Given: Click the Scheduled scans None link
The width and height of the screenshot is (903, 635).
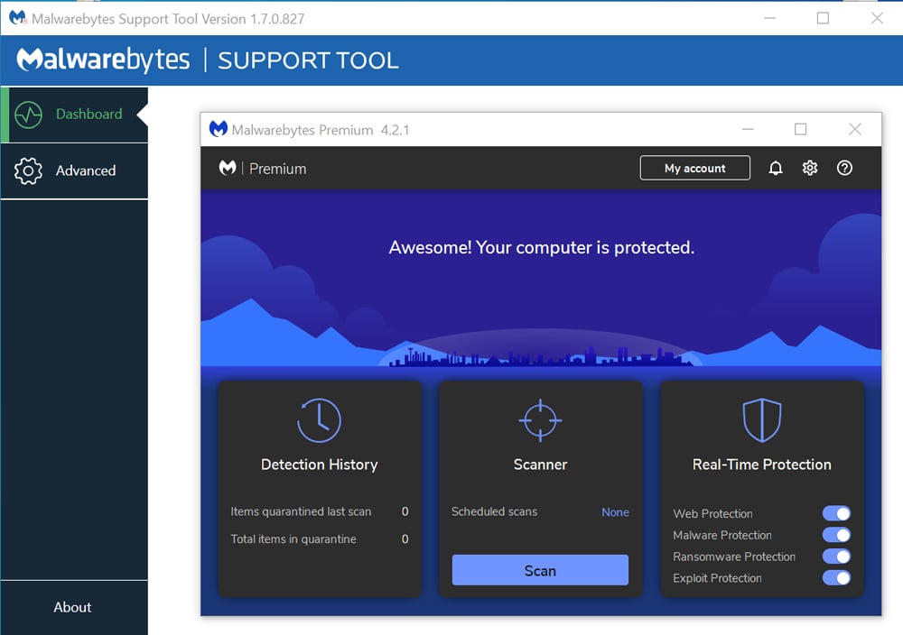Looking at the screenshot, I should (615, 512).
